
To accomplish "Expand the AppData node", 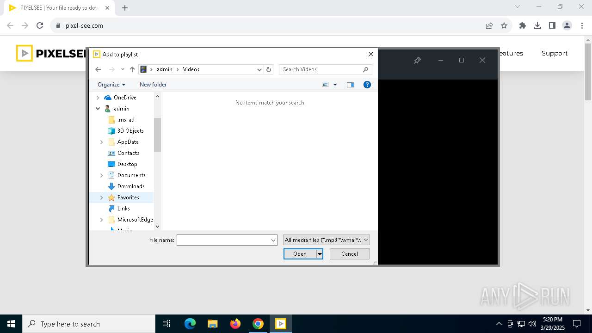I will click(x=102, y=142).
